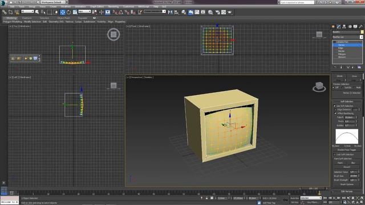Click the Paint soft selection button
Image resolution: width=365 pixels, height=205 pixels.
[340, 163]
